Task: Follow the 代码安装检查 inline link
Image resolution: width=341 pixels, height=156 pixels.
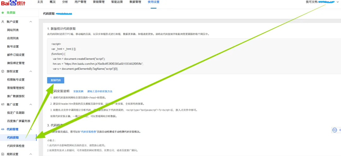Action: click(x=89, y=131)
